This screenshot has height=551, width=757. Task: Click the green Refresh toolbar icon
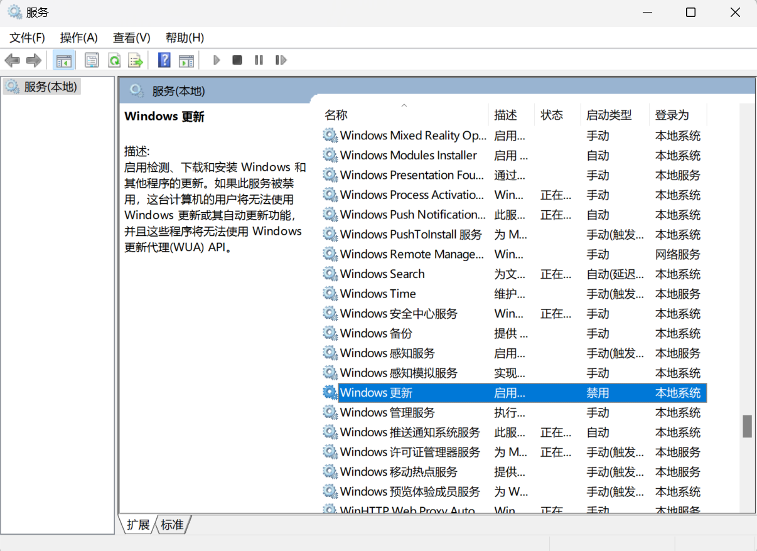click(114, 60)
